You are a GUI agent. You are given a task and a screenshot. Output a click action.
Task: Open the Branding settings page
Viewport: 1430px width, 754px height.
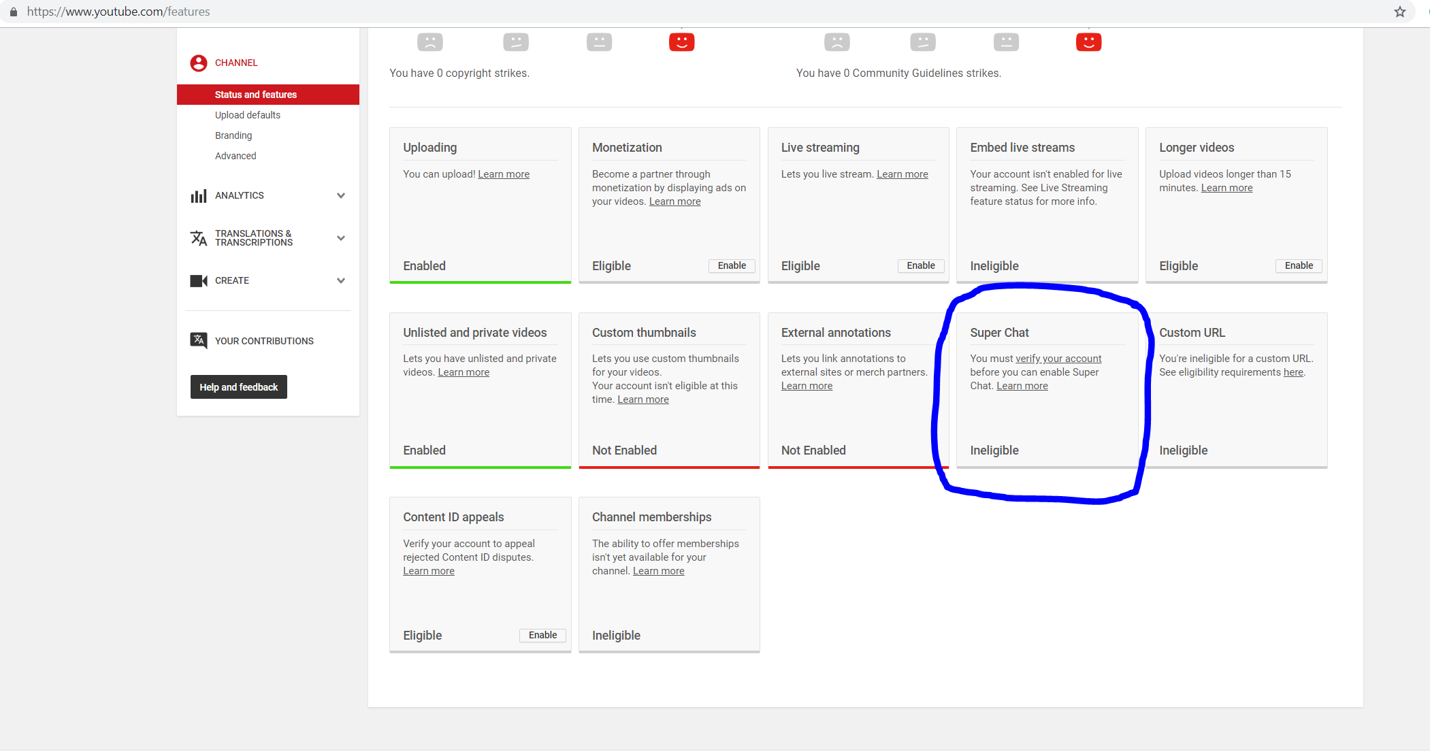coord(233,135)
